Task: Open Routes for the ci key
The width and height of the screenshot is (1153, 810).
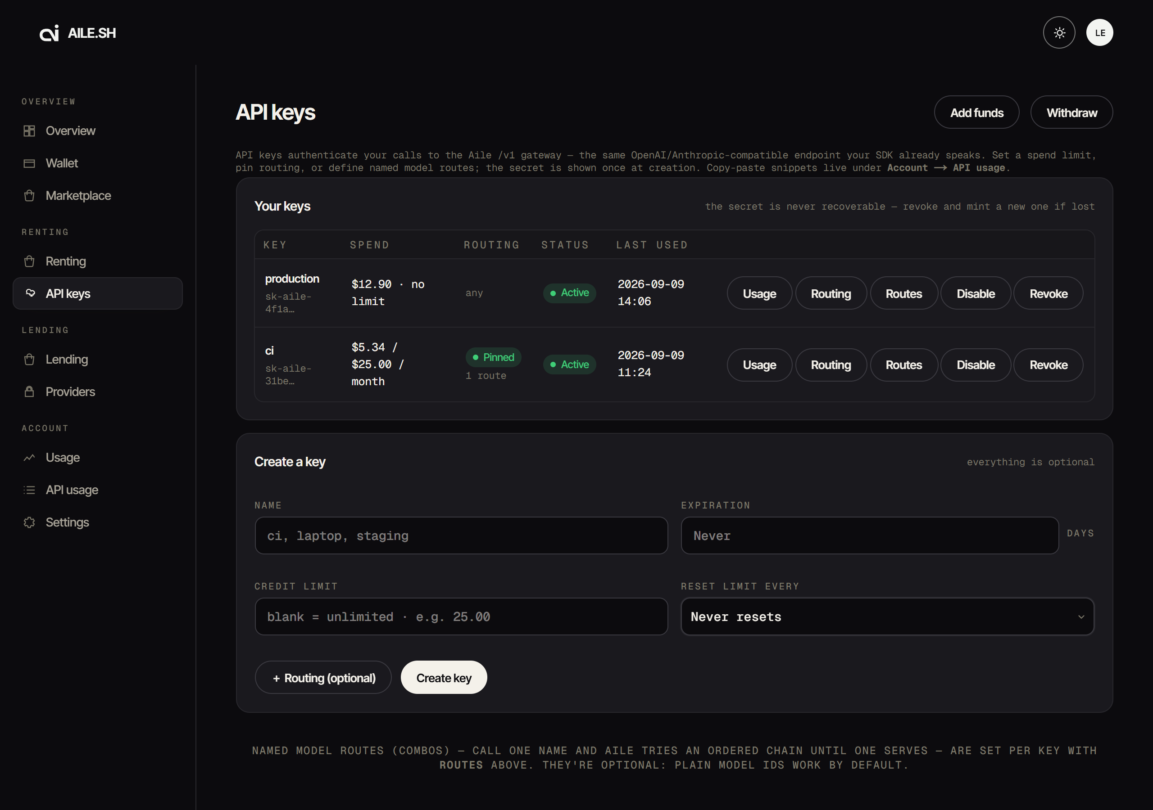Action: (903, 365)
